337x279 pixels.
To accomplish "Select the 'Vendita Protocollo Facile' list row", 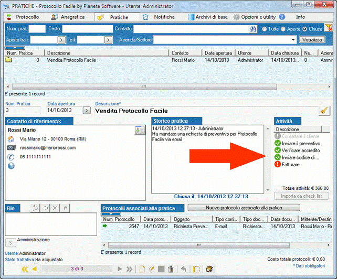I will click(168, 60).
